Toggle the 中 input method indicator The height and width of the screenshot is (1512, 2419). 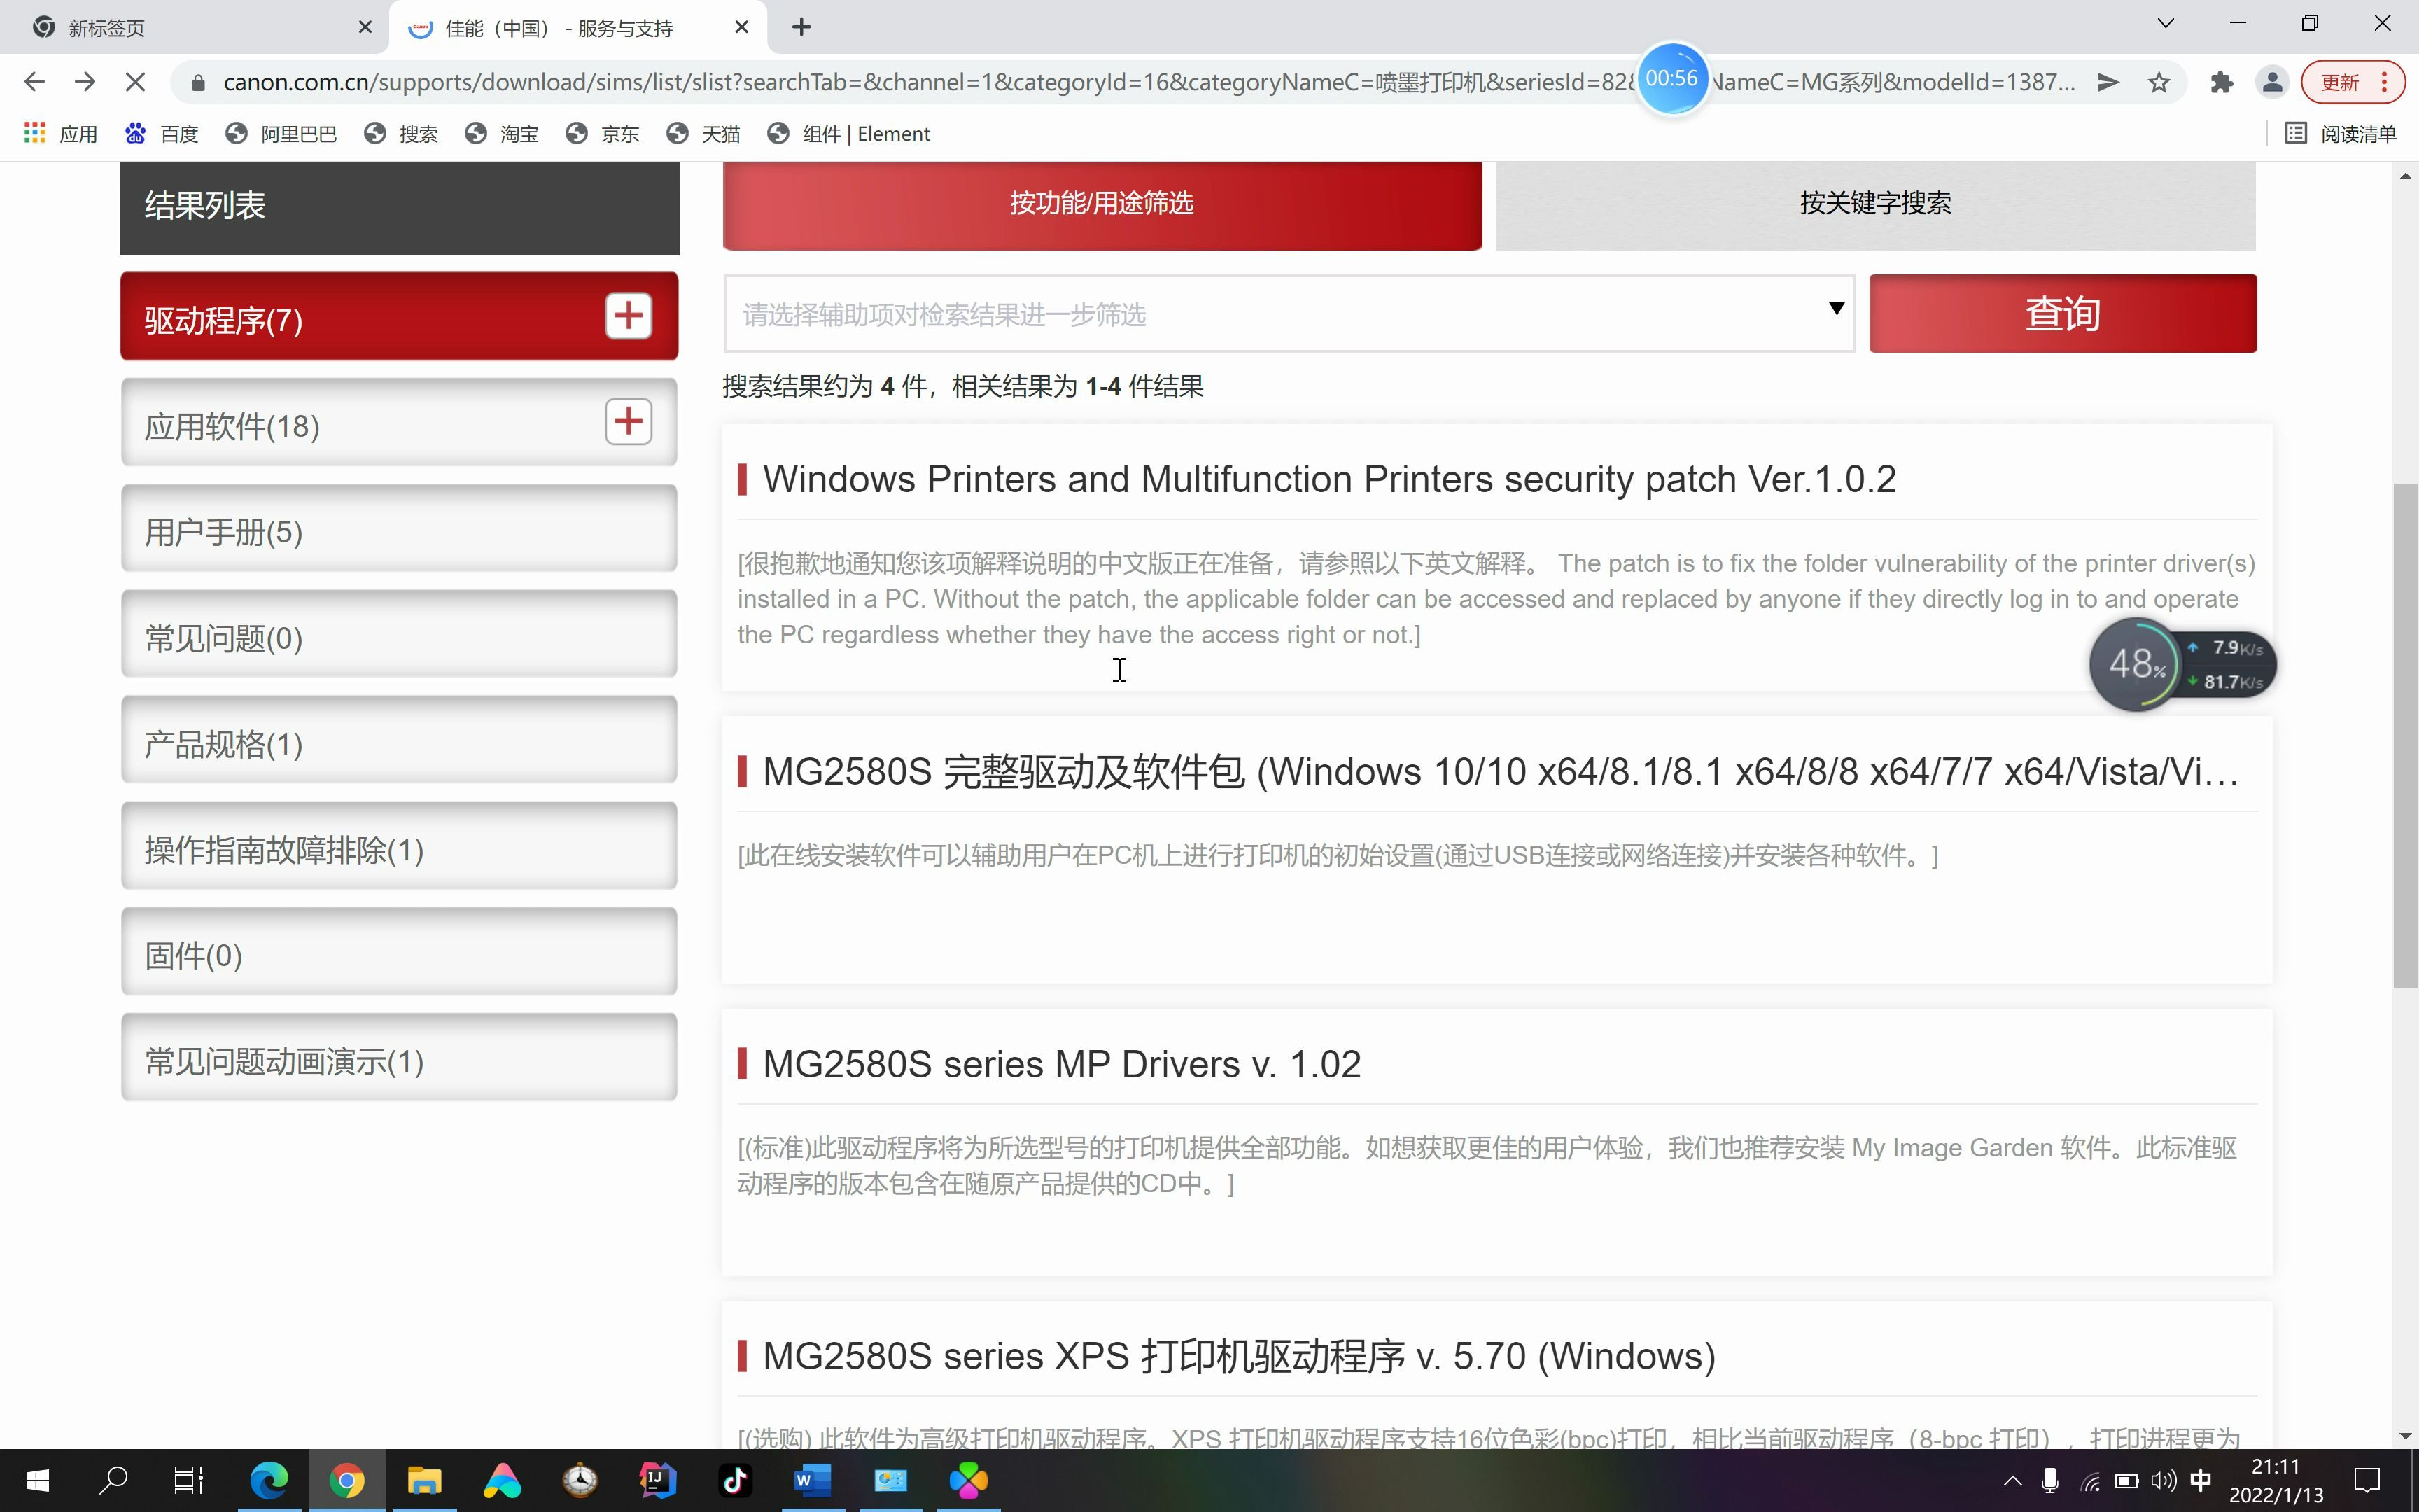click(2200, 1481)
